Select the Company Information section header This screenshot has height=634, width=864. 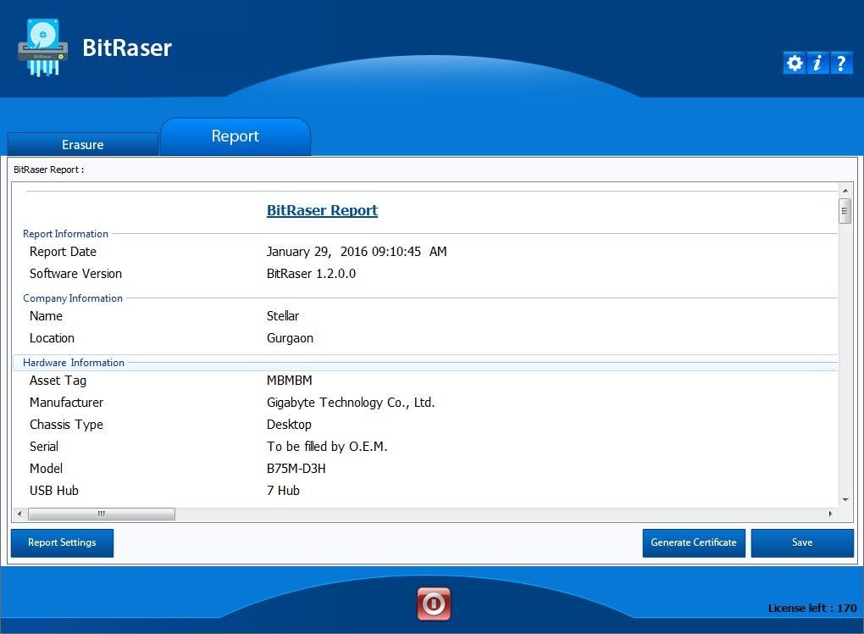tap(73, 298)
